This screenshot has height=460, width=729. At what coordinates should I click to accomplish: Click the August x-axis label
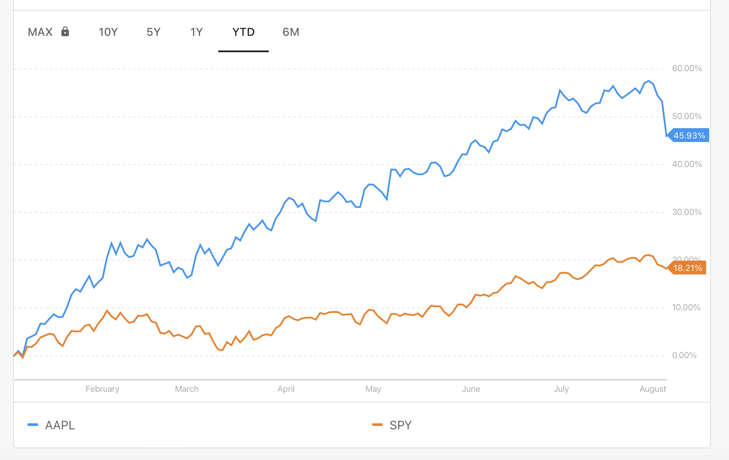653,389
